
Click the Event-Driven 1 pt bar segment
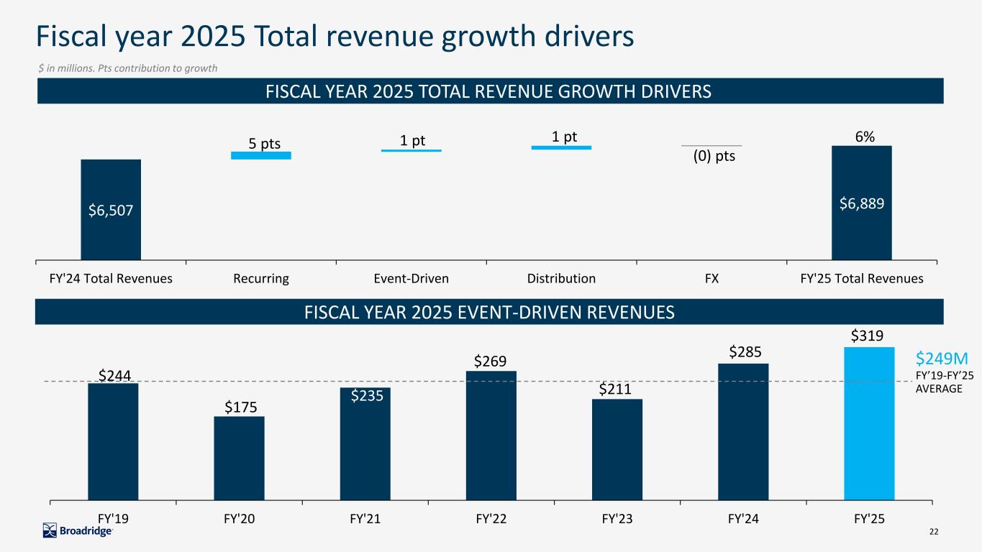[x=411, y=150]
